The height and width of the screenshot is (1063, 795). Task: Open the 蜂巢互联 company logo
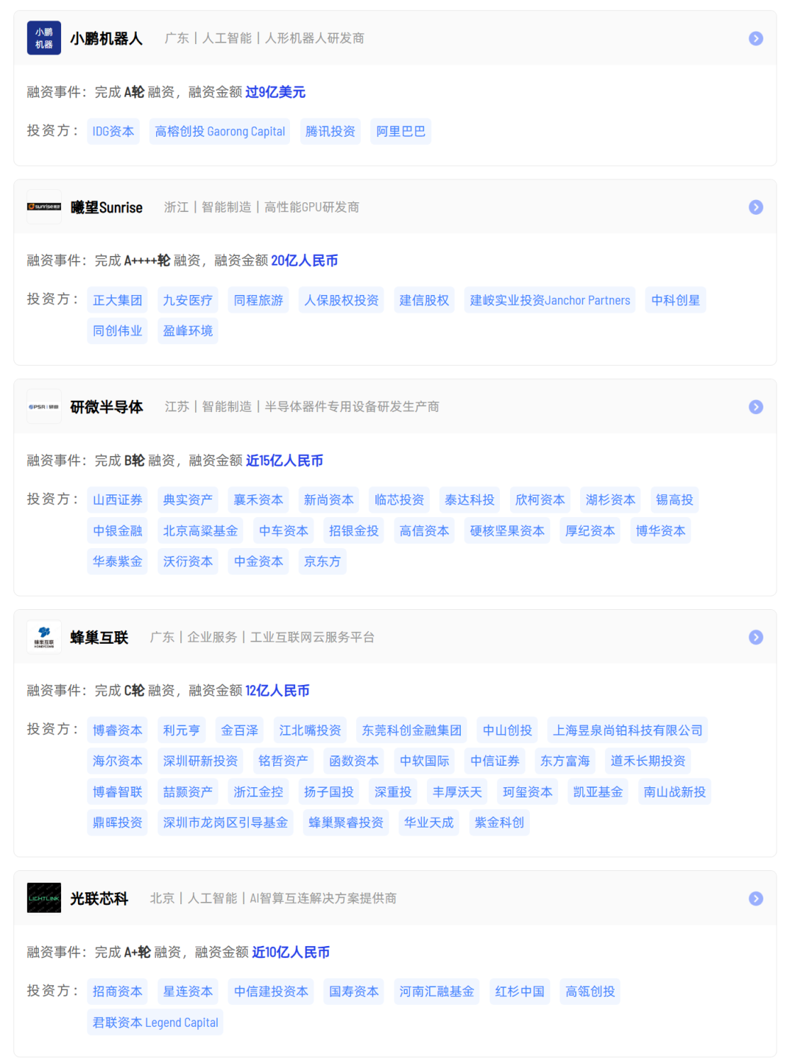(44, 637)
